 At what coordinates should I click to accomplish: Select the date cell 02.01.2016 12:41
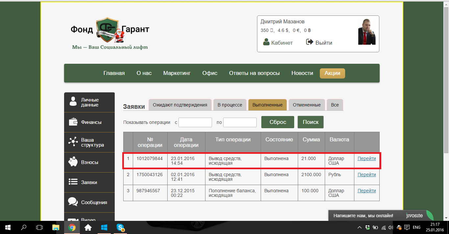[186, 177]
